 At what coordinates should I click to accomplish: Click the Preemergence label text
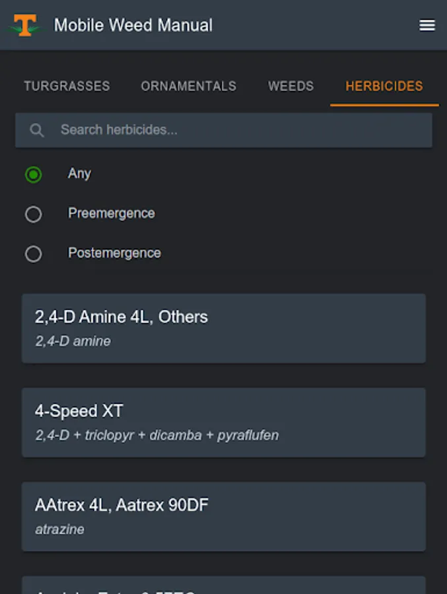pyautogui.click(x=112, y=213)
